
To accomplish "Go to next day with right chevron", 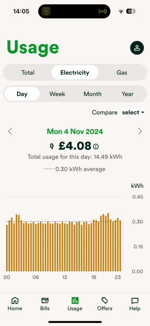I will pos(140,131).
